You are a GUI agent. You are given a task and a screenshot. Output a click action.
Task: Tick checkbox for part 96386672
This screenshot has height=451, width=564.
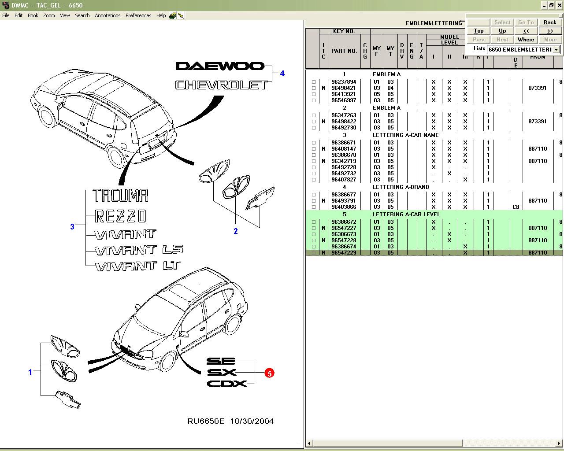(x=314, y=222)
